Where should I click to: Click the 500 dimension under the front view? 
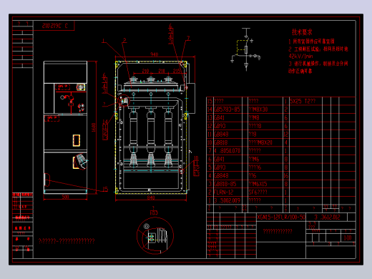pos(65,197)
